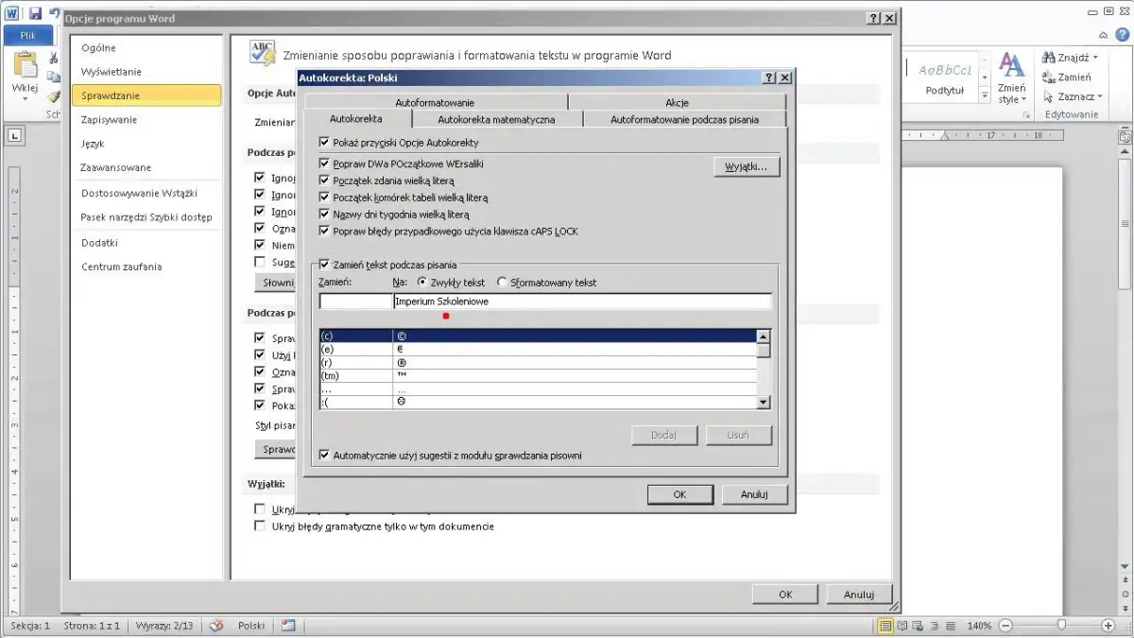
Task: Click the Zamień replace icon
Action: 1048,78
